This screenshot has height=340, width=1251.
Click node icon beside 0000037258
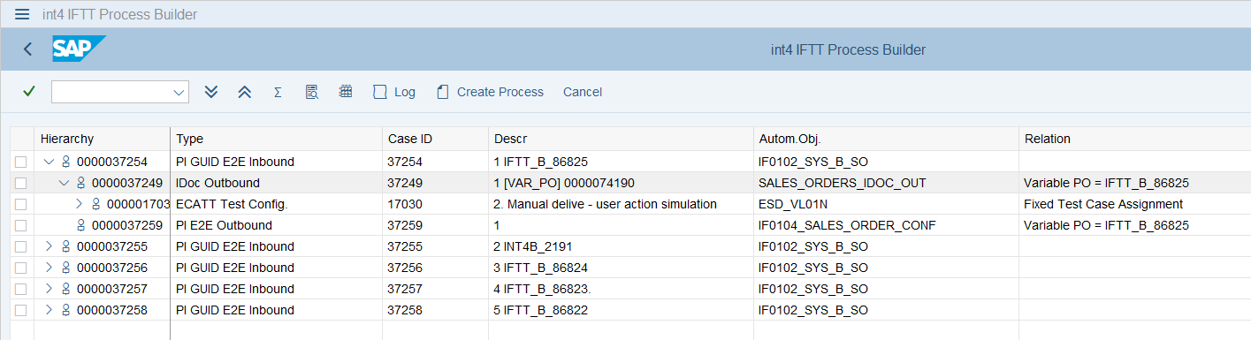coord(65,310)
